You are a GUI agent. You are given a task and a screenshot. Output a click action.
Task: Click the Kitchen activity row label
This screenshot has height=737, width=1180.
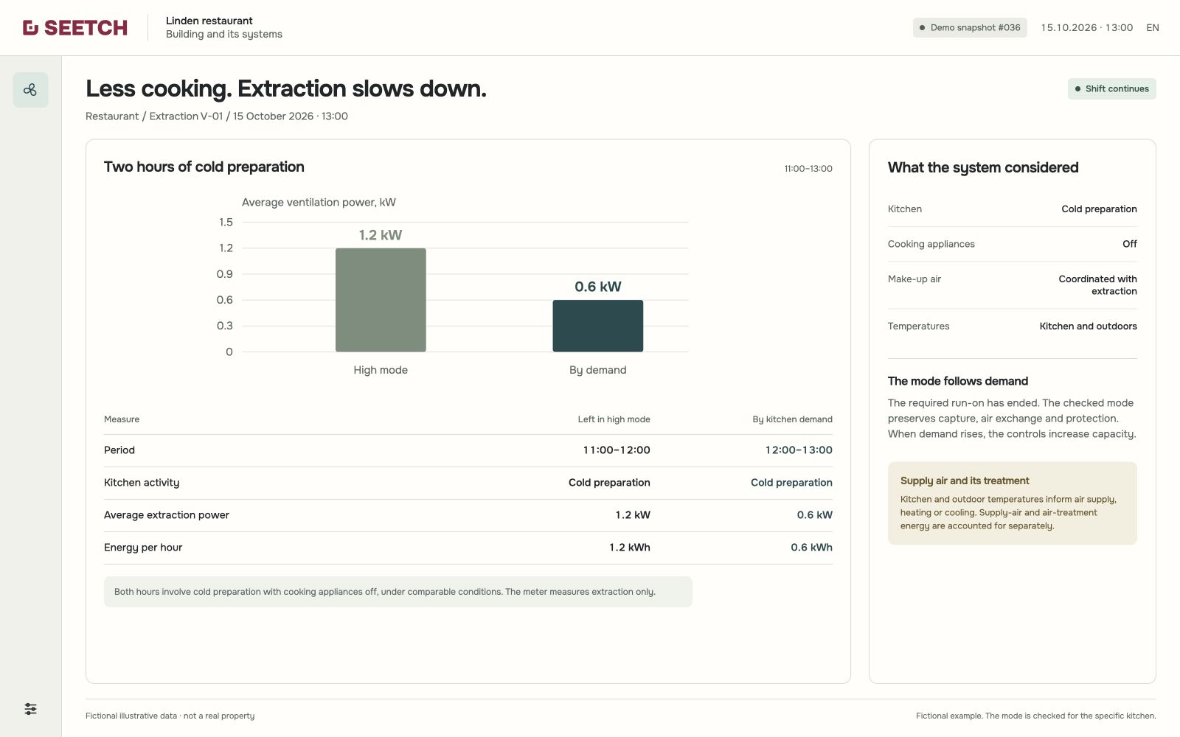[142, 483]
